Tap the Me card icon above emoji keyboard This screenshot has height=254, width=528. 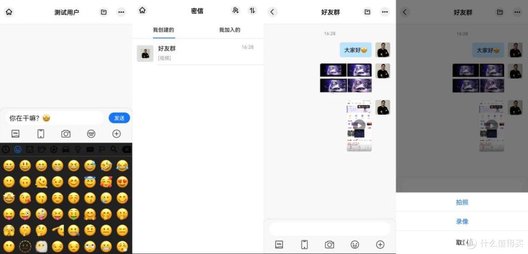click(x=16, y=133)
